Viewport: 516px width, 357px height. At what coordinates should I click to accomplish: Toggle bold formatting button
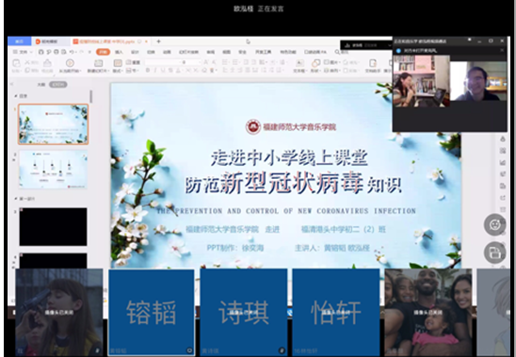[x=148, y=70]
